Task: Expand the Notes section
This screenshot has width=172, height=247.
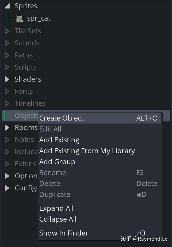Action: click(6, 139)
